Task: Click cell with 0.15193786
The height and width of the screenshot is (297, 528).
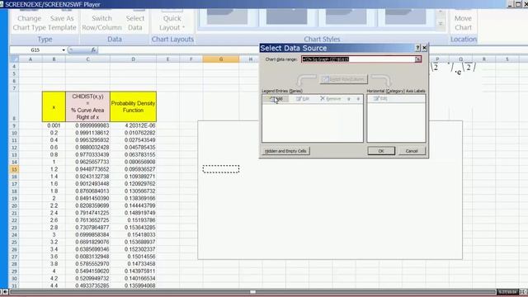Action: pos(133,220)
